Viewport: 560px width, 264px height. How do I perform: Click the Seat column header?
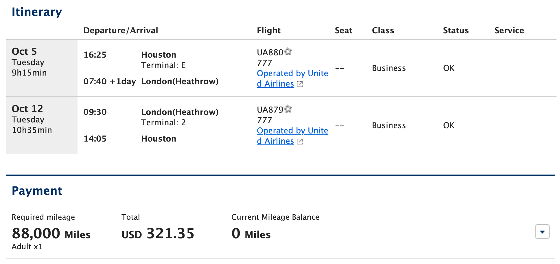point(344,30)
